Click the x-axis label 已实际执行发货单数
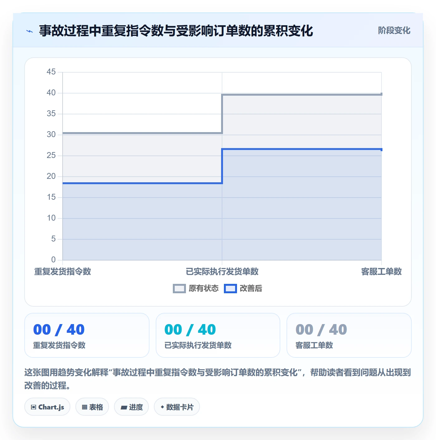Viewport: 436px width, 440px height. [222, 272]
